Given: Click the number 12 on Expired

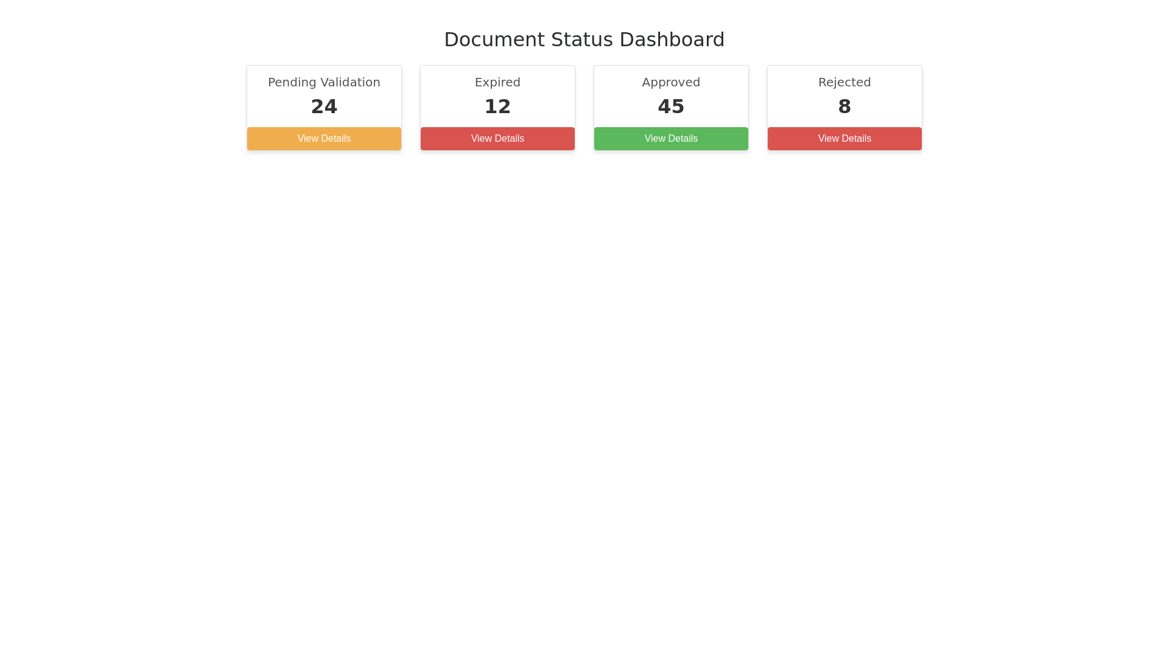Looking at the screenshot, I should click(x=497, y=106).
